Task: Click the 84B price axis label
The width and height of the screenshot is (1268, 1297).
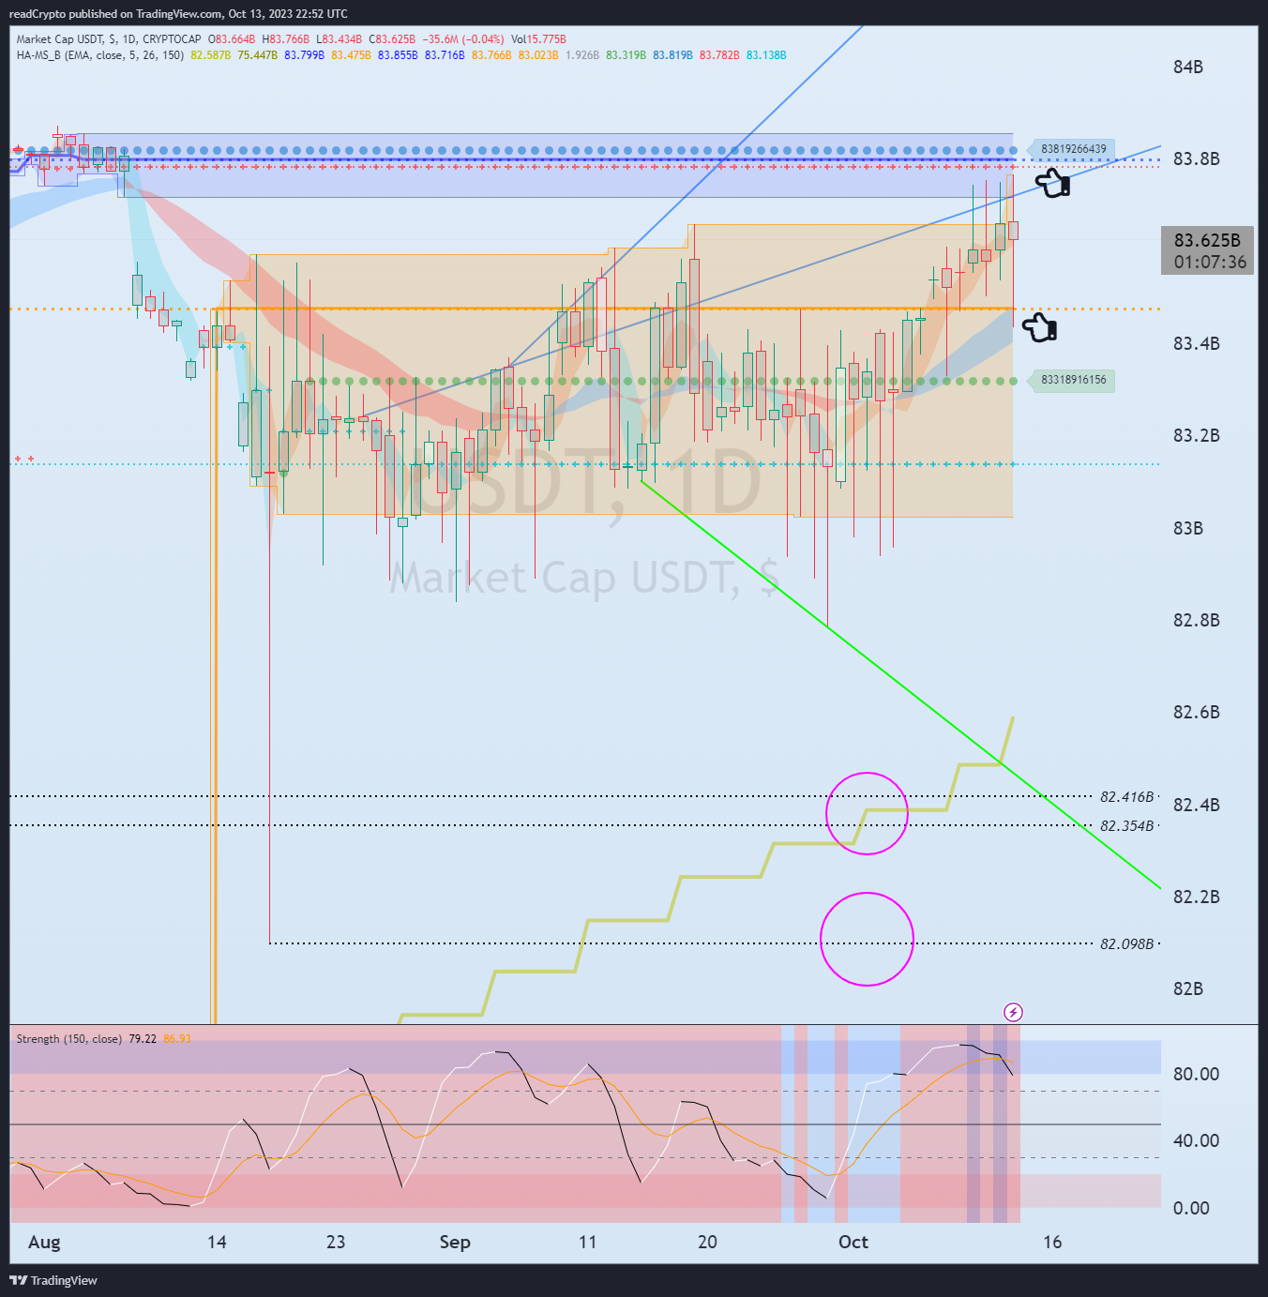Action: (x=1188, y=67)
